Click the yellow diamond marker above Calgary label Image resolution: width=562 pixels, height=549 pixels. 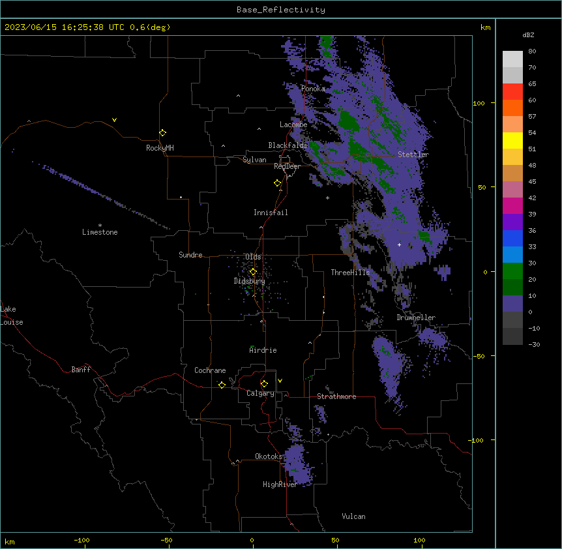coord(264,384)
